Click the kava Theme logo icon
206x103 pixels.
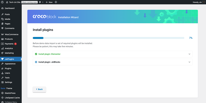3,88
